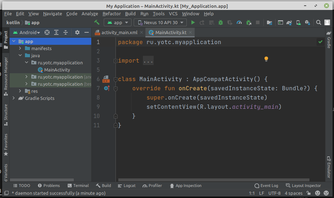This screenshot has height=198, width=334.
Task: Open the Android project view dropdown
Action: (27, 32)
